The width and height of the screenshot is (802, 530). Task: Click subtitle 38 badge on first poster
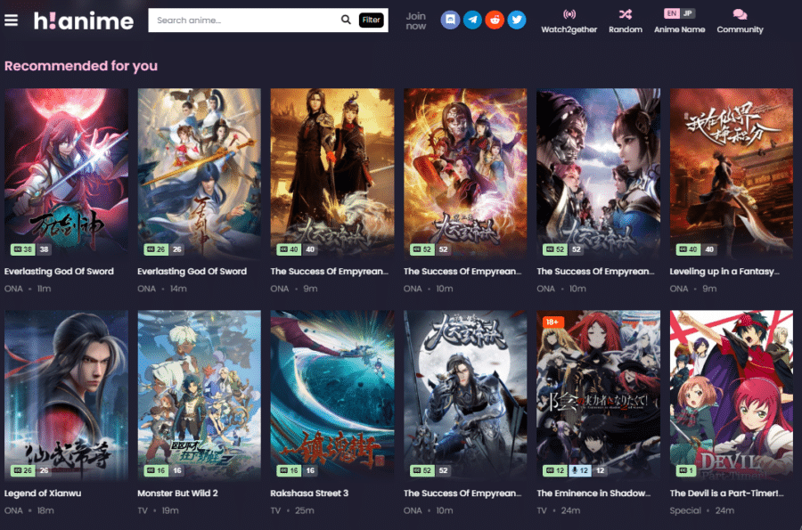22,249
